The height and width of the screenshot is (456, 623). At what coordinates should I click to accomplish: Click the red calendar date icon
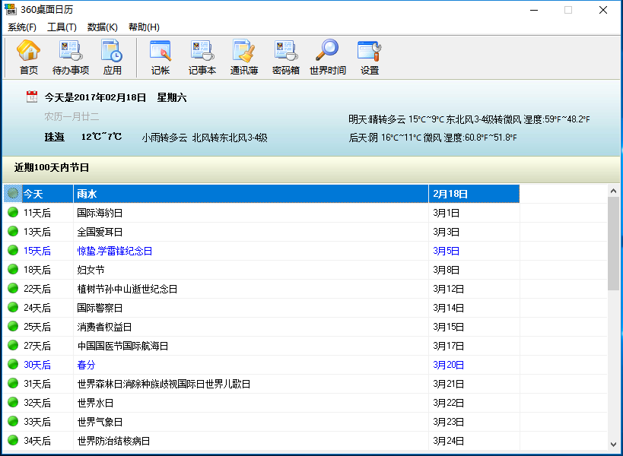click(30, 97)
